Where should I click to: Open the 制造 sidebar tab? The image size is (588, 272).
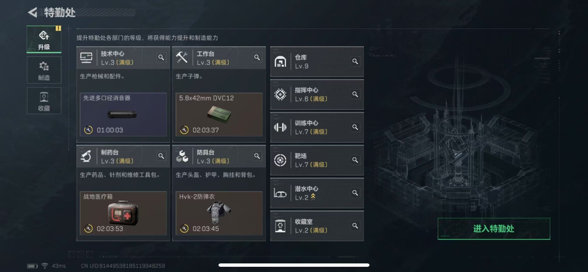tap(44, 70)
